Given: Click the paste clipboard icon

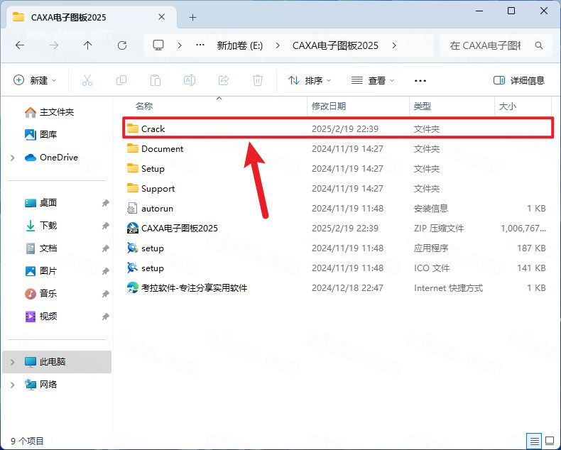Looking at the screenshot, I should coord(156,80).
